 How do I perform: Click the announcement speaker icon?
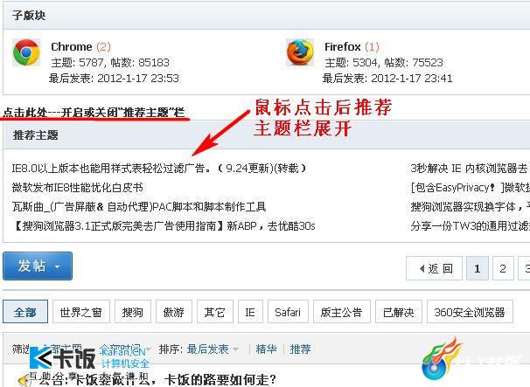point(24,381)
